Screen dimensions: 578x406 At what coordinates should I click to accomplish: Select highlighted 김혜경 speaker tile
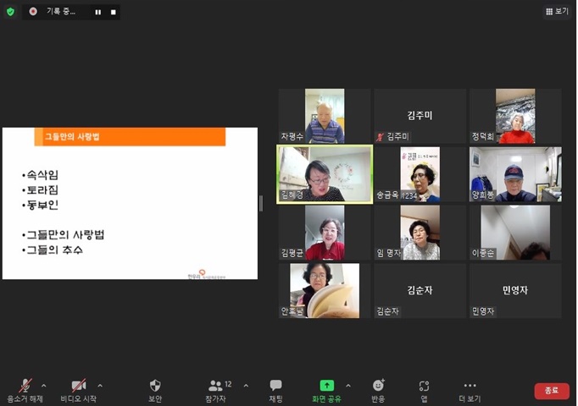pyautogui.click(x=325, y=174)
